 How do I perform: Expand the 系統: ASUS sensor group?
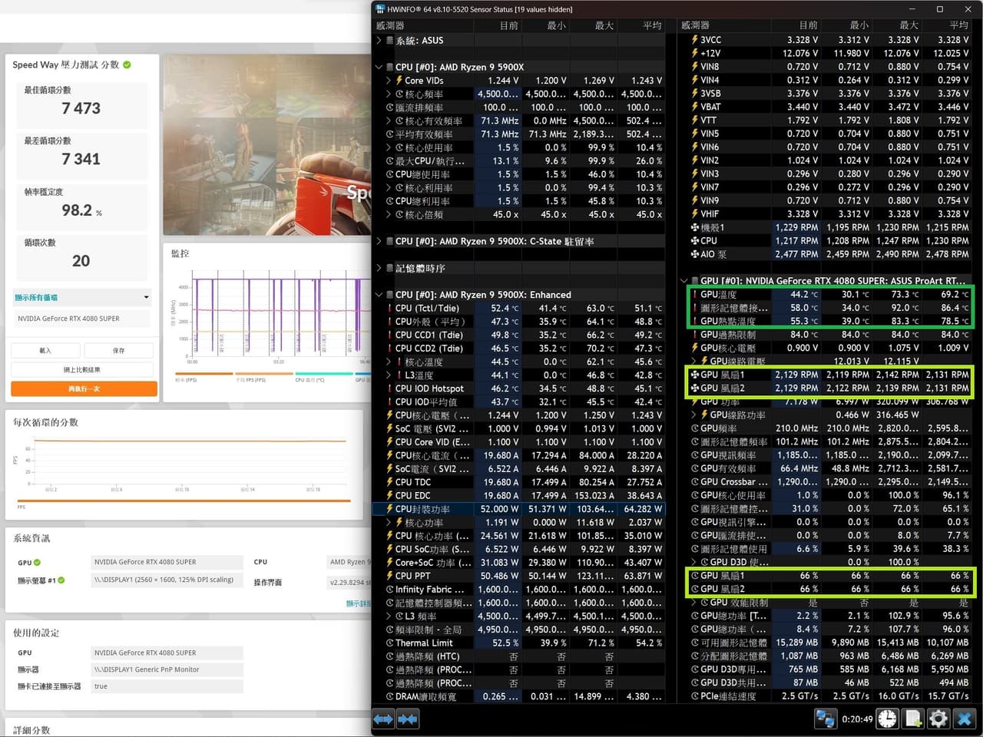click(x=379, y=41)
